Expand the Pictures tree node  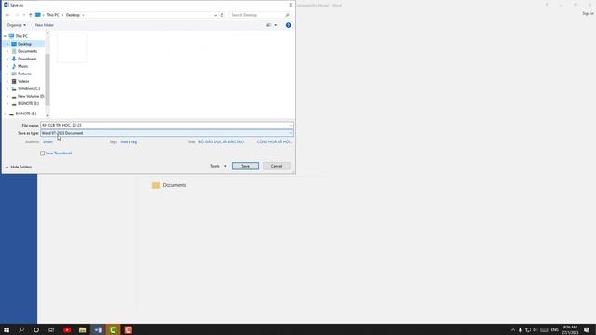[7, 74]
